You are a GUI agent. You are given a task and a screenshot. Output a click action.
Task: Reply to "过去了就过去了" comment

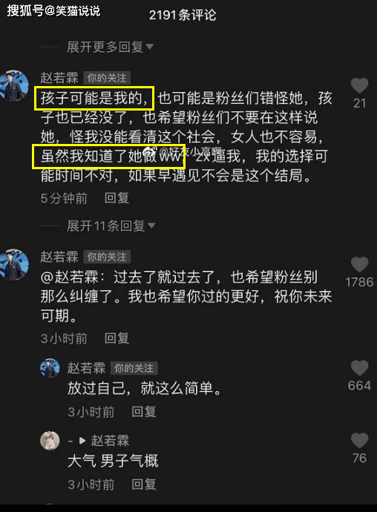coord(117,338)
